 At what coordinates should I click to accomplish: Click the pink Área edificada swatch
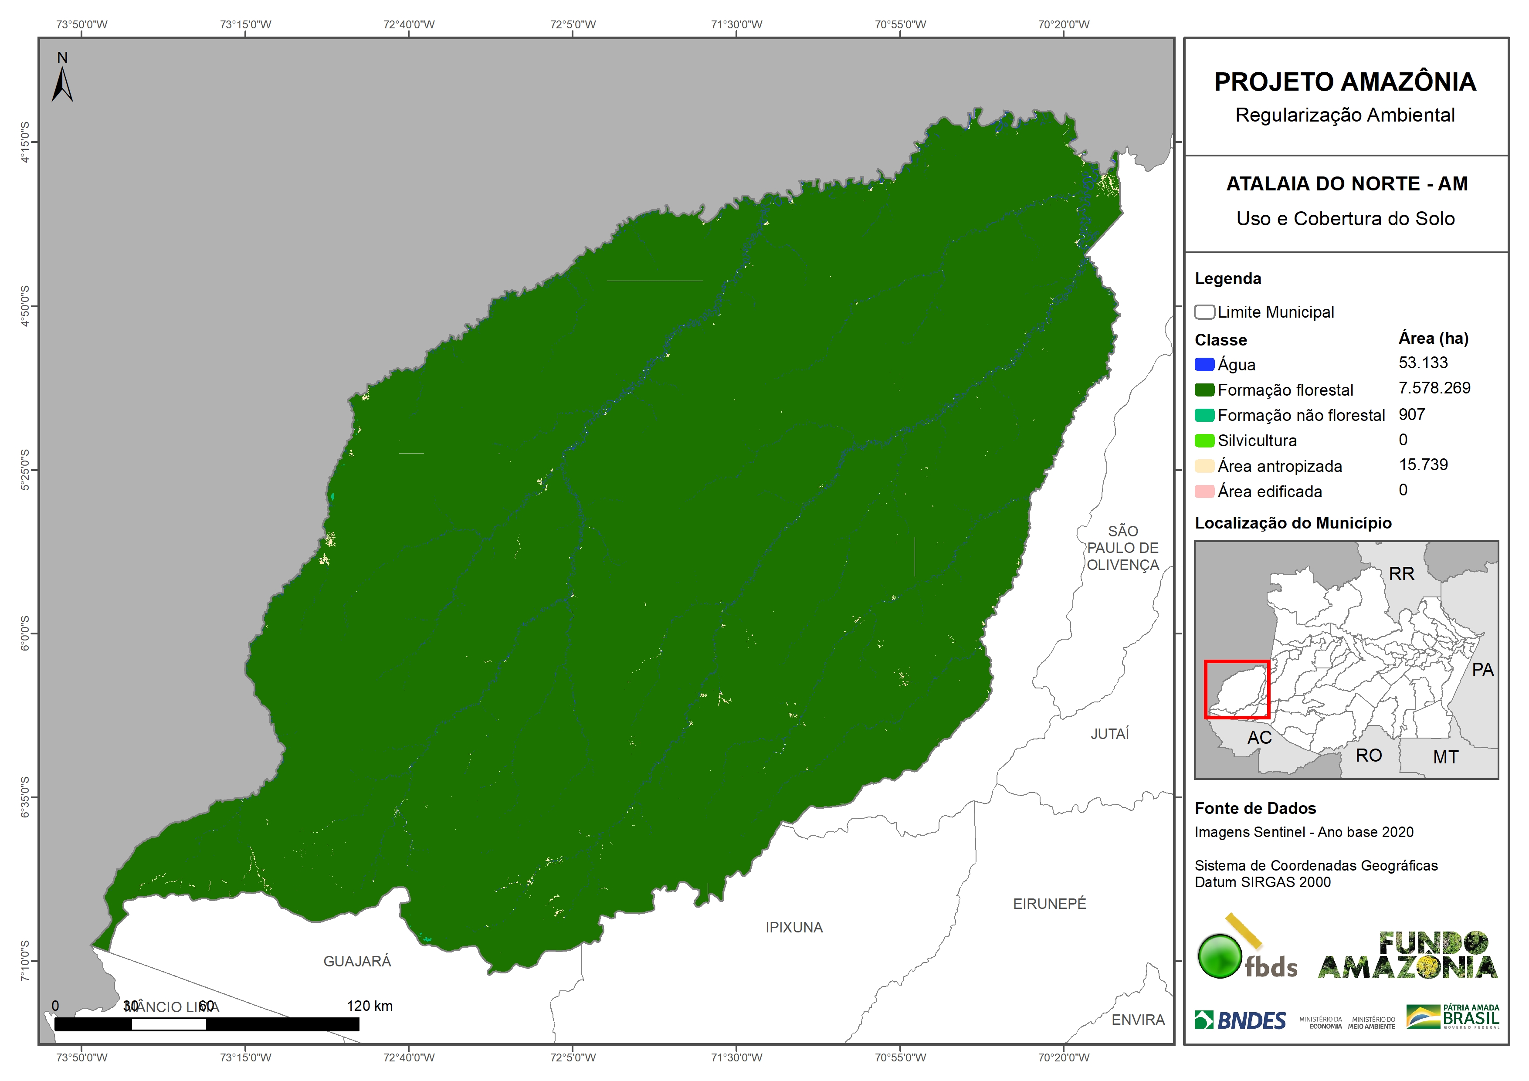(x=1204, y=491)
